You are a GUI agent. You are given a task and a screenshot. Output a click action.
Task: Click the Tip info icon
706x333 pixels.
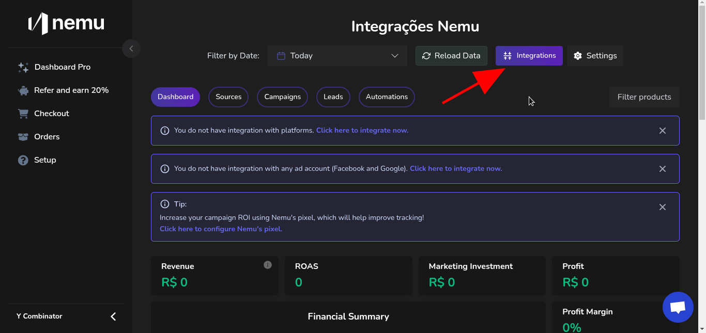[x=165, y=204]
